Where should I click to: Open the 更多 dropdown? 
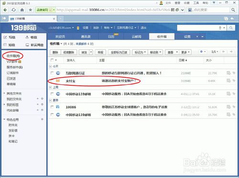click(185, 52)
